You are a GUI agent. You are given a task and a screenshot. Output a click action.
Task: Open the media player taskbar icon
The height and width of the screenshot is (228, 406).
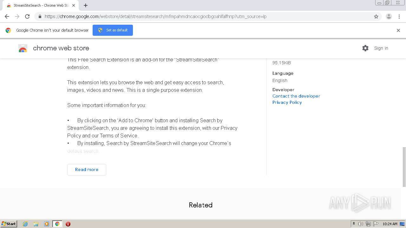point(47,224)
